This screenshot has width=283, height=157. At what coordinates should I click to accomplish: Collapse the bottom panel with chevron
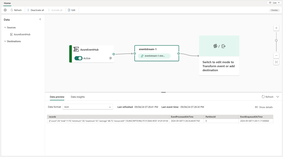pos(278,97)
